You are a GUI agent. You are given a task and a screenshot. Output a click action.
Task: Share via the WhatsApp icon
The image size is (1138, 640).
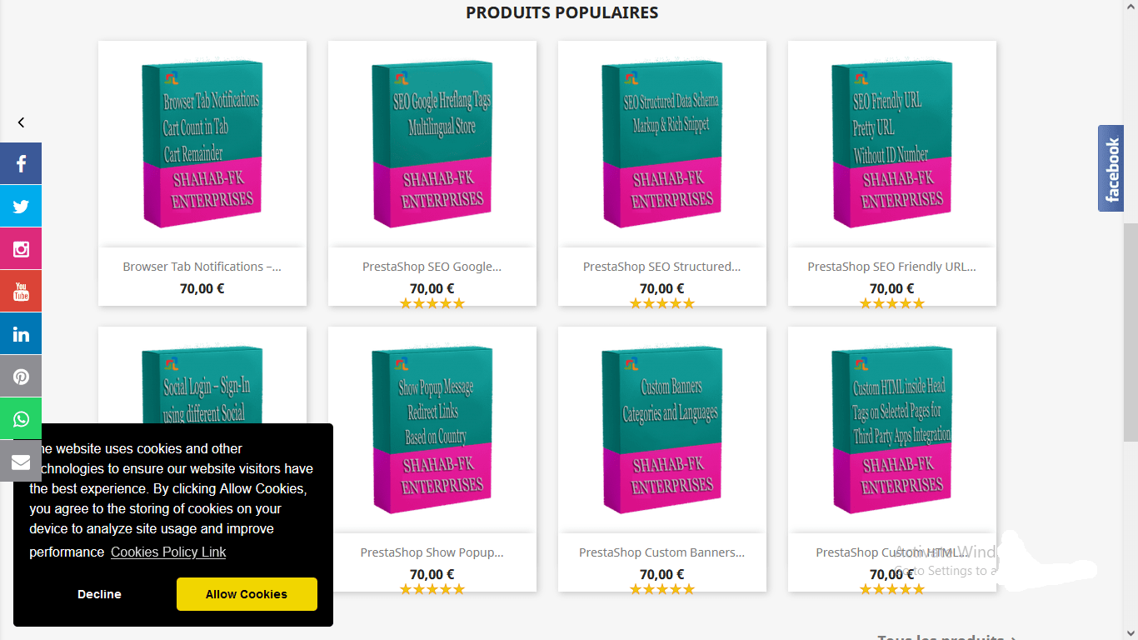click(x=21, y=419)
